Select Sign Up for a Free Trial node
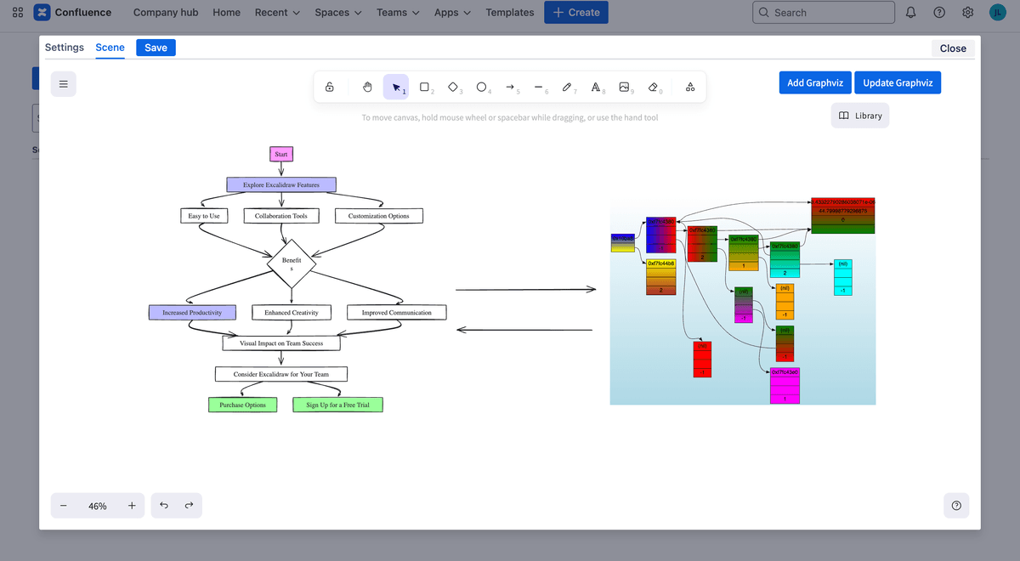Viewport: 1020px width, 561px height. 338,405
